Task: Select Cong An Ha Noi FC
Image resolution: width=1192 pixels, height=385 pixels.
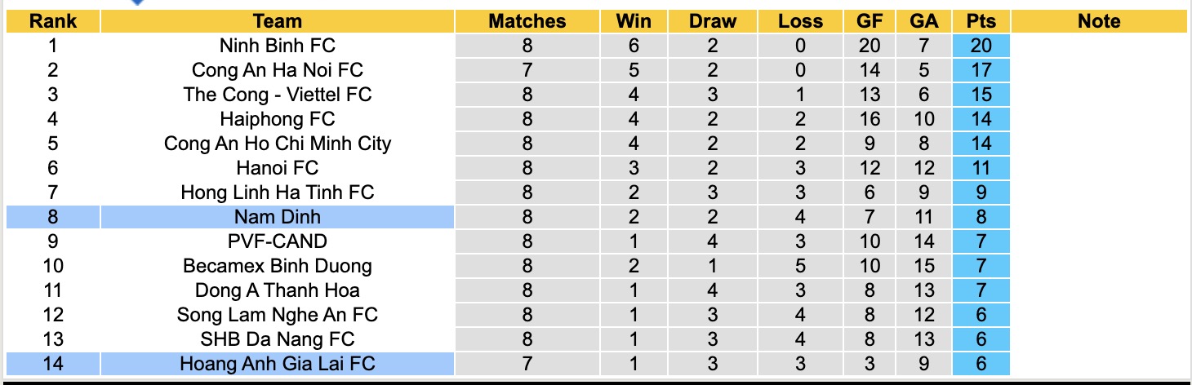Action: pyautogui.click(x=277, y=70)
